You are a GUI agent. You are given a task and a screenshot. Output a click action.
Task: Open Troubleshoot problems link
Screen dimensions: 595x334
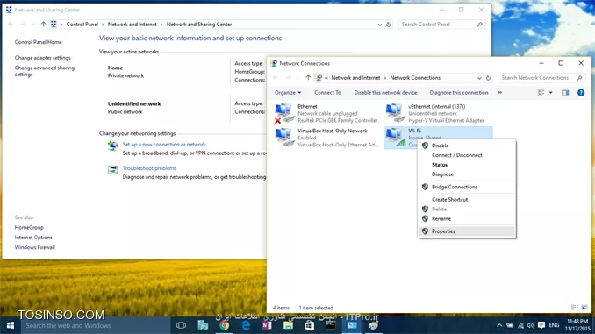point(149,168)
